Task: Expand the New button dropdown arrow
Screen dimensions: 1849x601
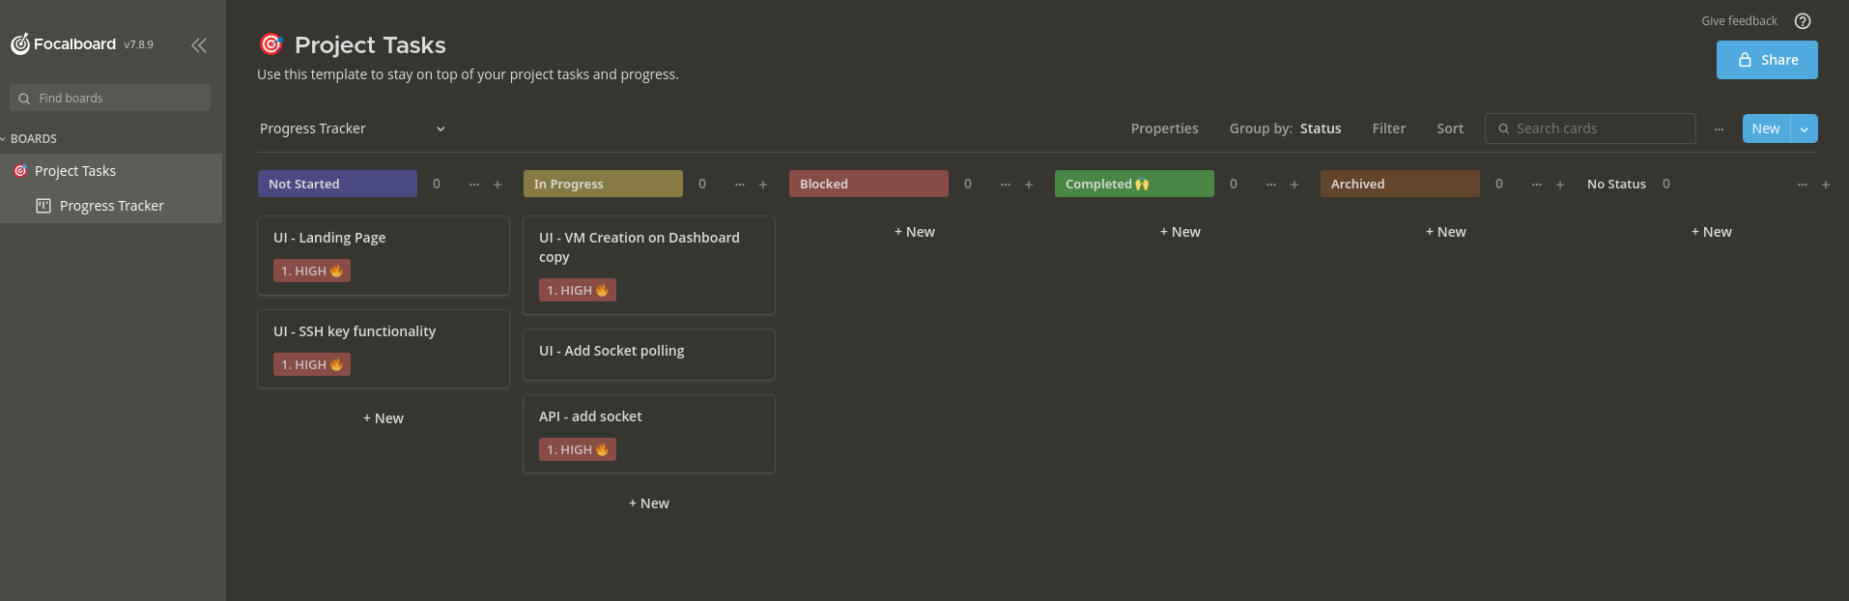Action: point(1804,129)
